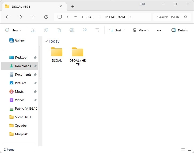Click the Rename icon in toolbar

tap(72, 30)
